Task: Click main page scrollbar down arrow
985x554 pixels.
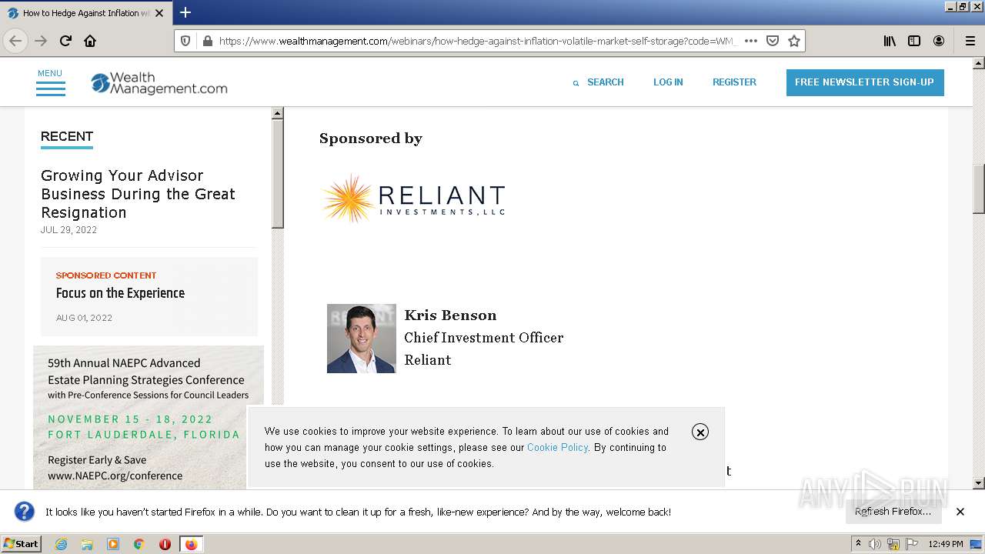Action: [979, 483]
